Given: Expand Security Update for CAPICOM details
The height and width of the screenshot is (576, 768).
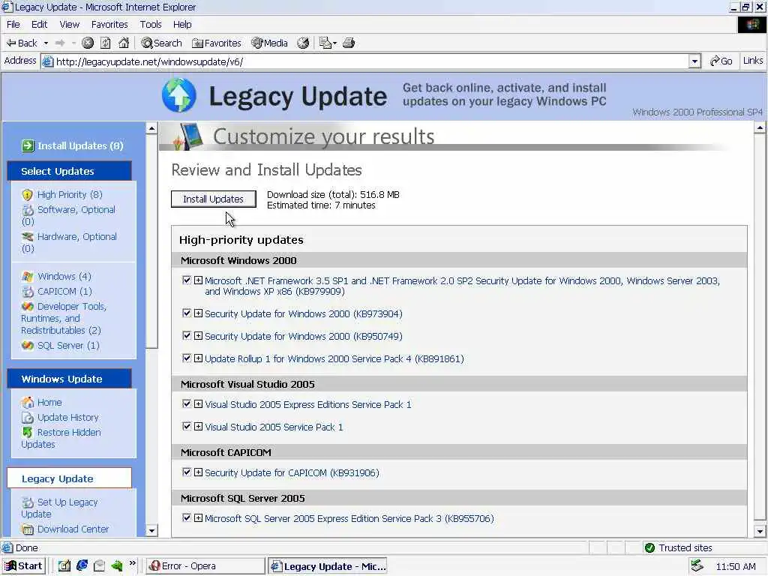Looking at the screenshot, I should tap(198, 472).
